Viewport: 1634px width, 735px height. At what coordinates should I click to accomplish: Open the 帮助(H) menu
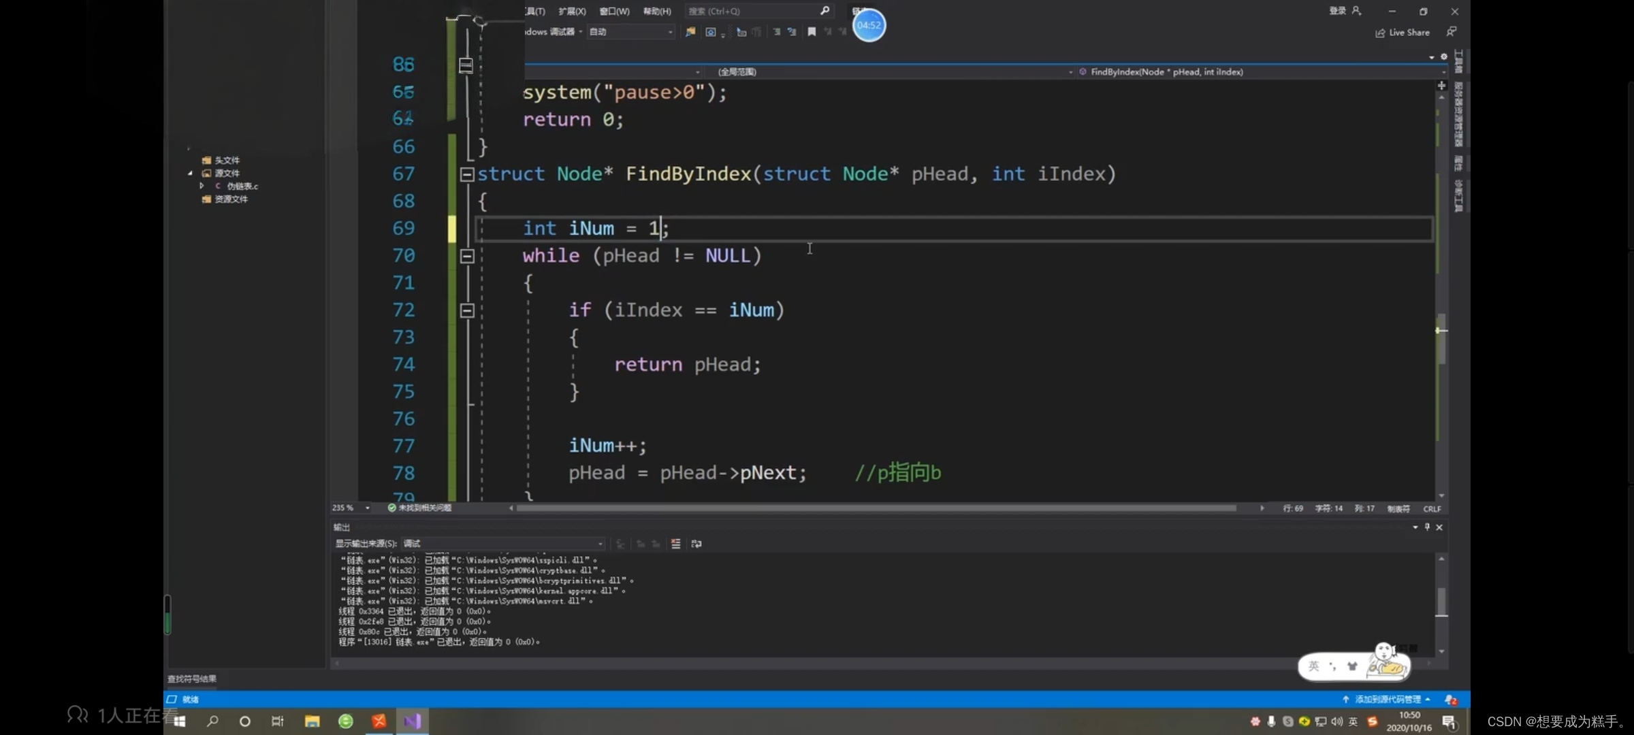[657, 11]
